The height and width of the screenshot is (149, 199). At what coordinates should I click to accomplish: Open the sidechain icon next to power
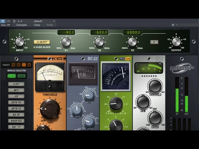[8, 21]
